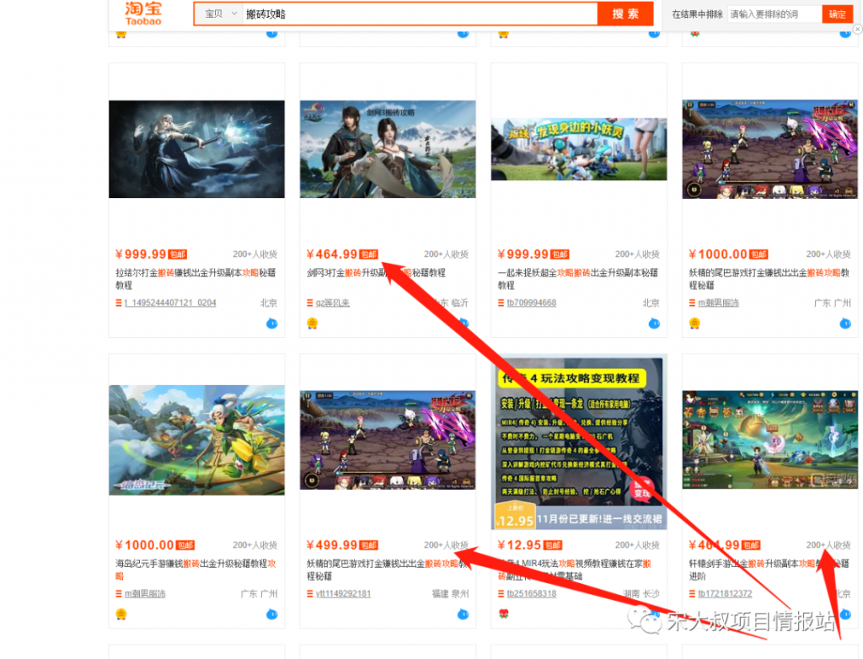Close the top search bar with the X icon

click(857, 29)
